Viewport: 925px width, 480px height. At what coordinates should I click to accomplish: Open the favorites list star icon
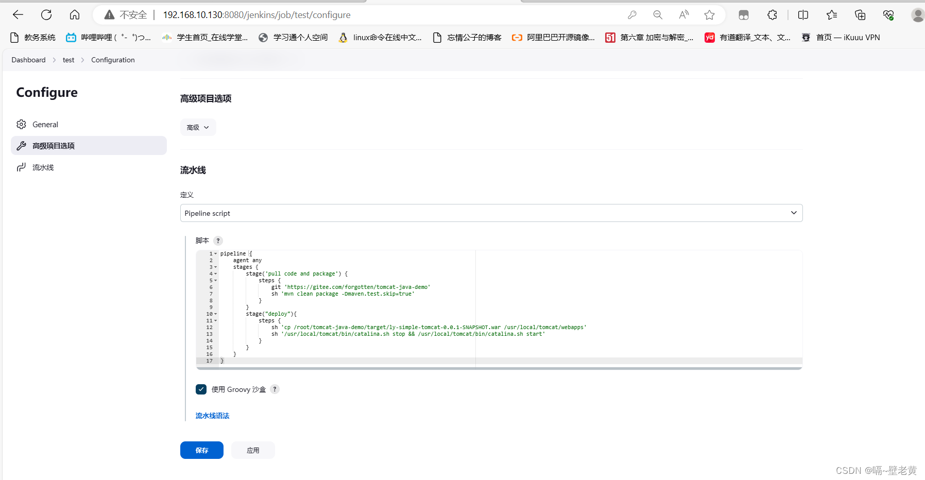832,15
